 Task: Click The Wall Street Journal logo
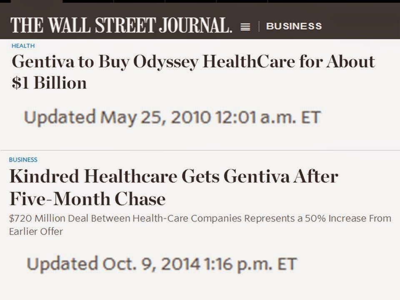coord(121,25)
